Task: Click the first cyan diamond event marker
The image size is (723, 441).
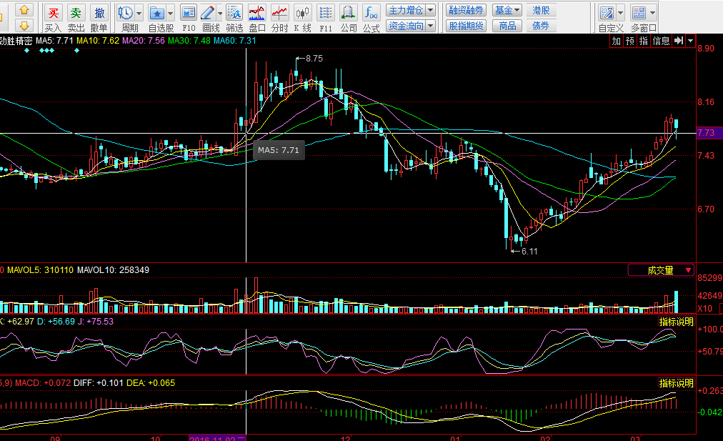Action: pyautogui.click(x=26, y=50)
